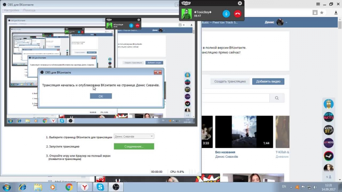Close the OBS для ВКонтакте message dialog
Viewport: 342px width, 192px height.
tap(158, 72)
